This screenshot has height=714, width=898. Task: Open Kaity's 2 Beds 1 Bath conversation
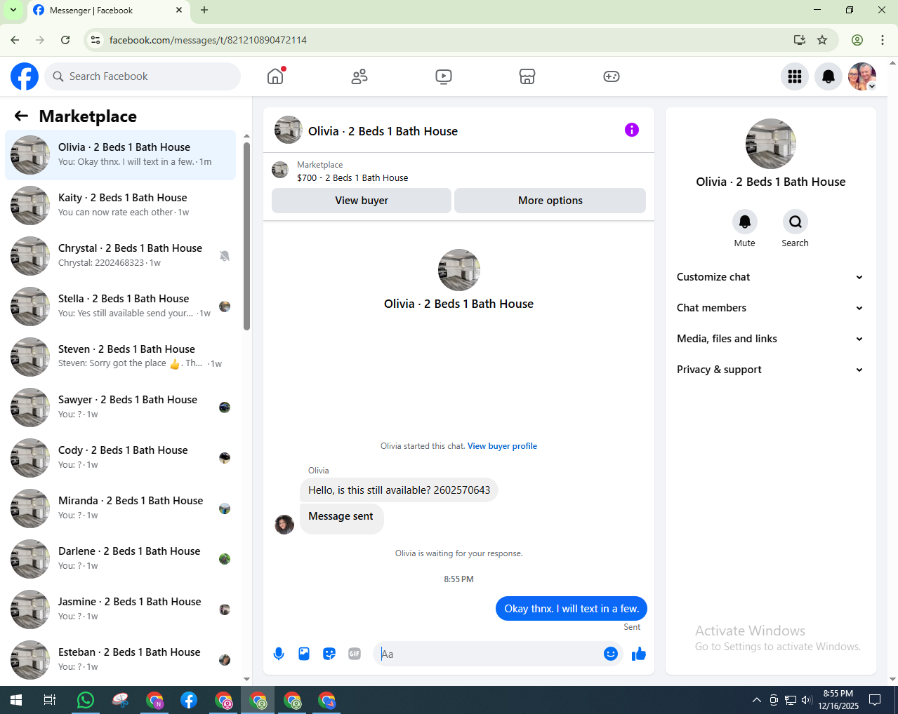121,206
